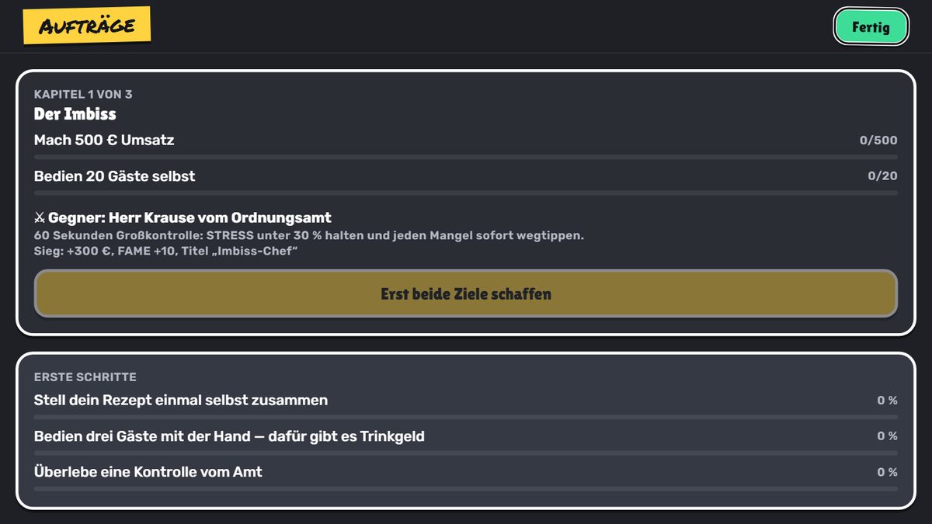Click the Der Imbiss chapter title
This screenshot has width=932, height=524.
point(75,114)
